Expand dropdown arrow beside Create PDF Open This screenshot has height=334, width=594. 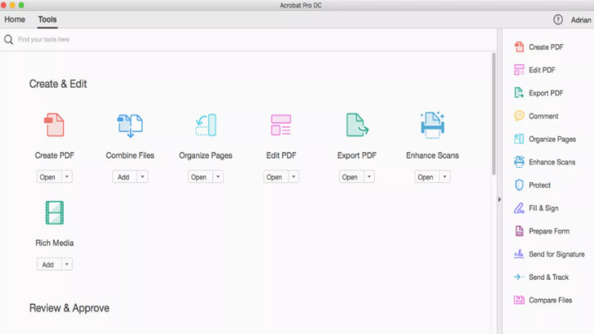pyautogui.click(x=67, y=177)
